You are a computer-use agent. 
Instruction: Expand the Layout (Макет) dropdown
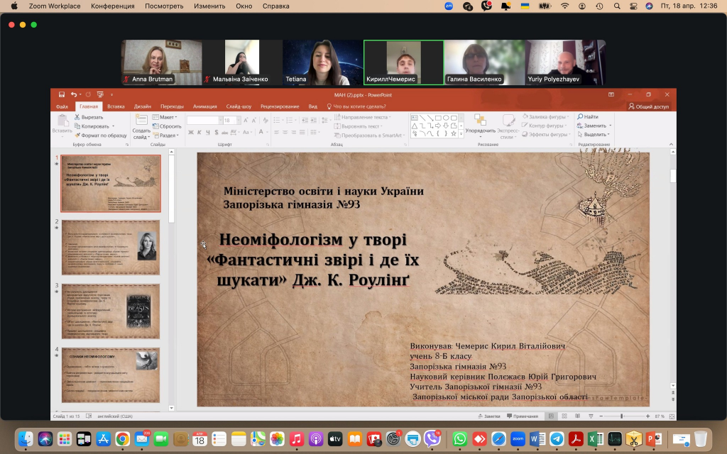coord(168,117)
